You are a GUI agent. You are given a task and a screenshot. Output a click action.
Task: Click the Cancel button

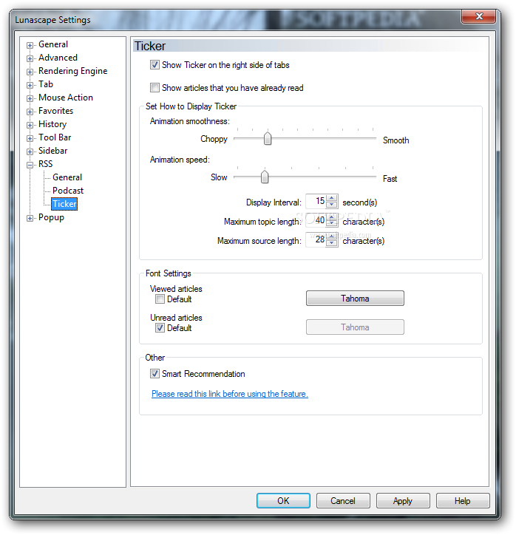[343, 500]
